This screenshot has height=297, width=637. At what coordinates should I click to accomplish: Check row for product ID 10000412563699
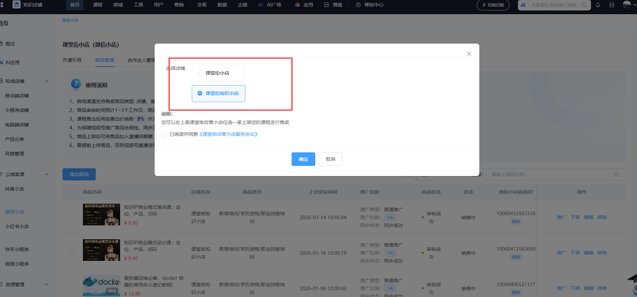71,253
